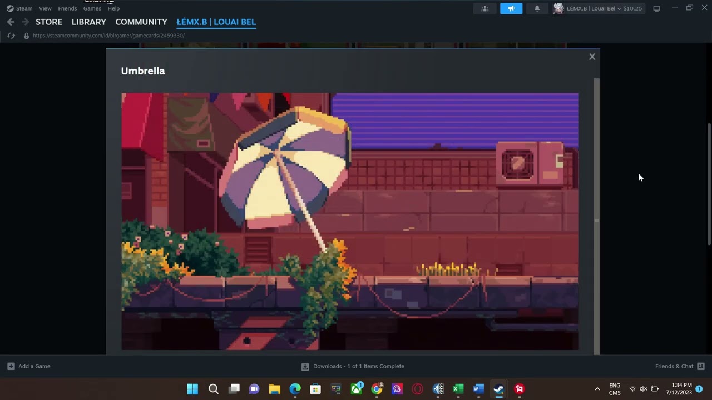
Task: Click the muted volume icon in tray
Action: point(644,389)
